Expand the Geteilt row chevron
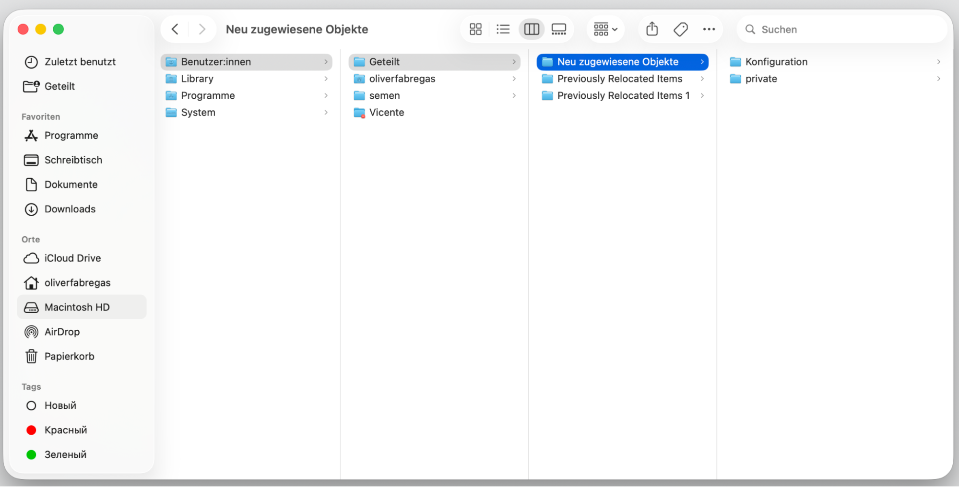Viewport: 959px width, 487px height. [514, 62]
